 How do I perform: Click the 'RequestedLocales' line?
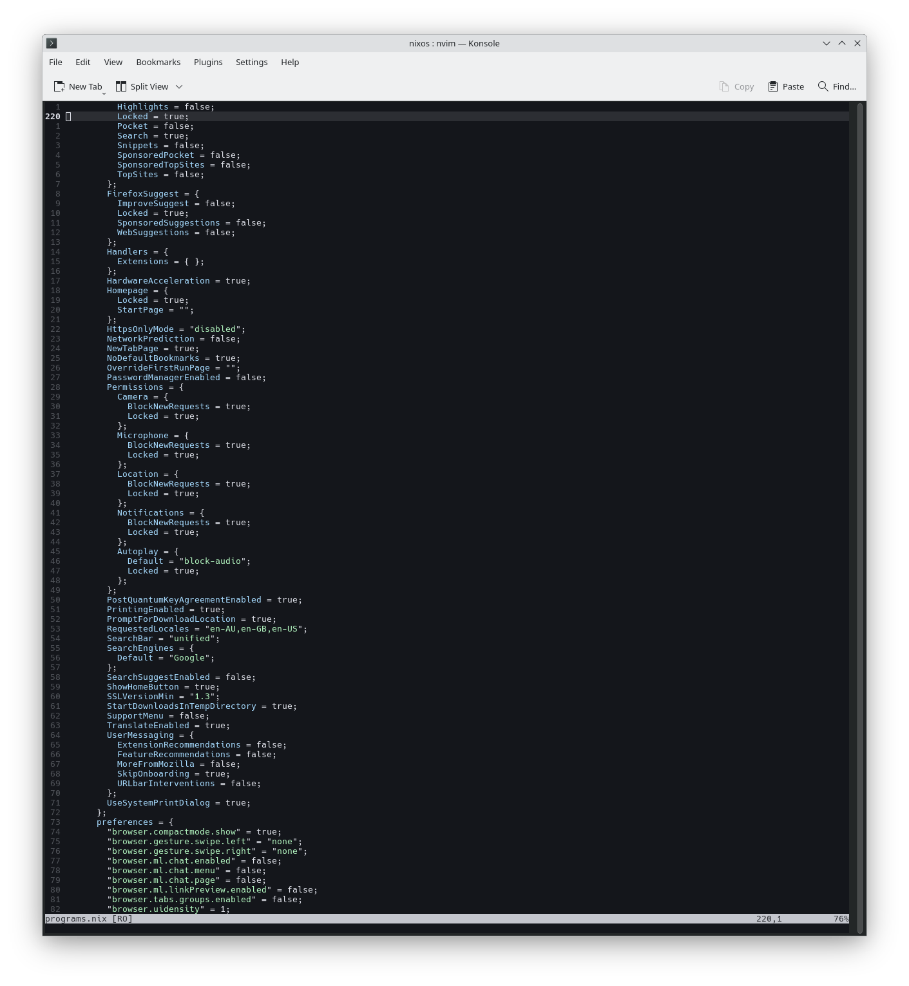point(207,629)
